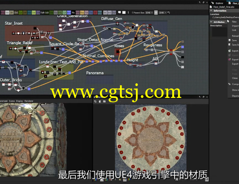Open the Scene menu in 3D view
The width and height of the screenshot is (239, 184).
click(12, 101)
